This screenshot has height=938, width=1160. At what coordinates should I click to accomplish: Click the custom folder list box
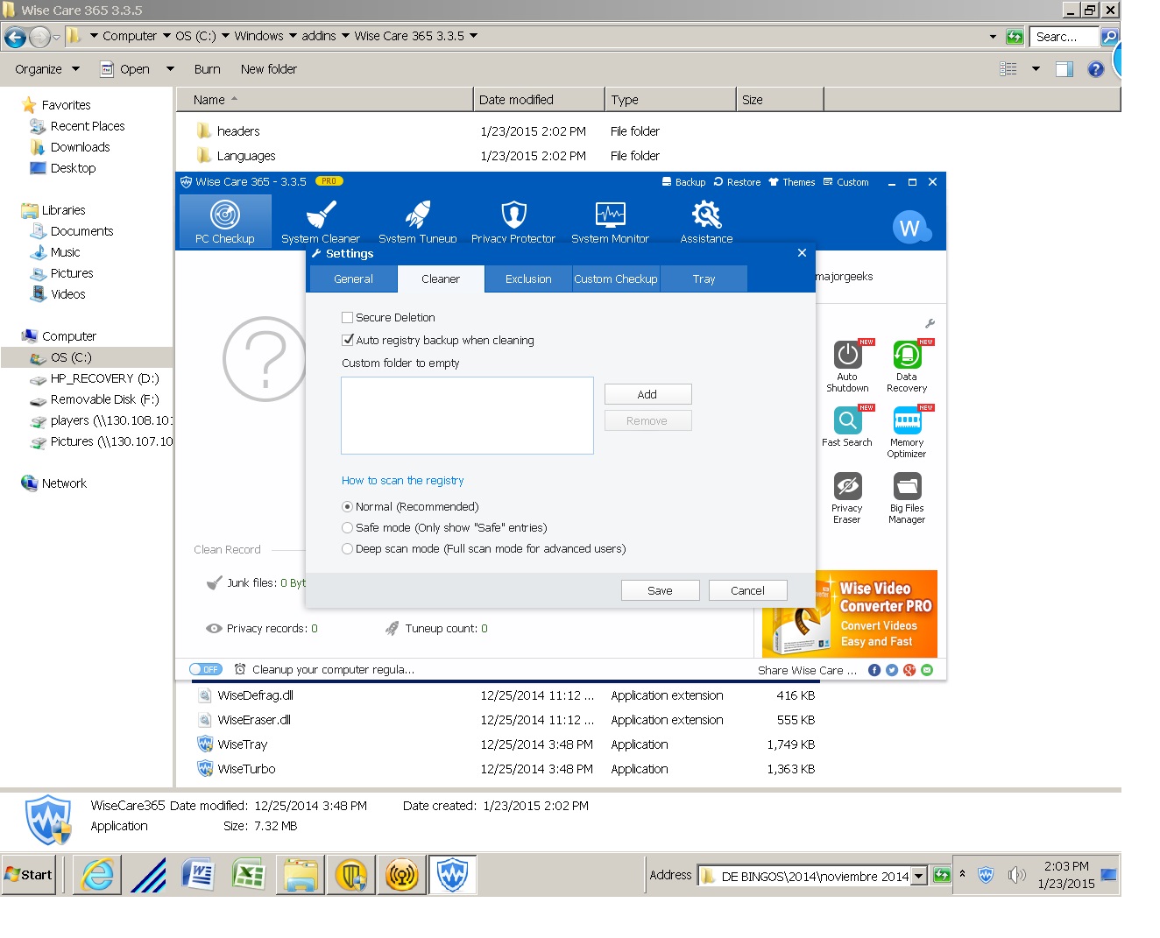point(467,416)
